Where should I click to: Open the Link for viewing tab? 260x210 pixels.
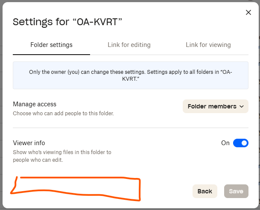tap(208, 45)
